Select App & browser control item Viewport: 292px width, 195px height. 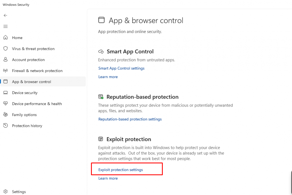pyautogui.click(x=43, y=82)
